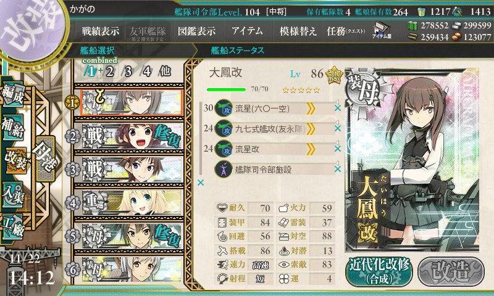Click the 近代化改修(合成) modernization button
The width and height of the screenshot is (494, 296).
click(x=379, y=272)
